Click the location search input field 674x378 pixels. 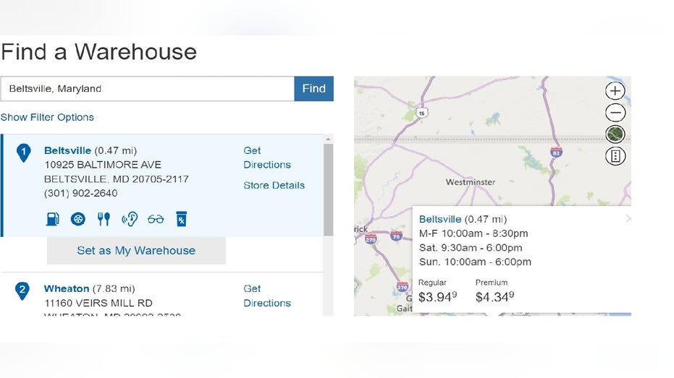click(148, 89)
